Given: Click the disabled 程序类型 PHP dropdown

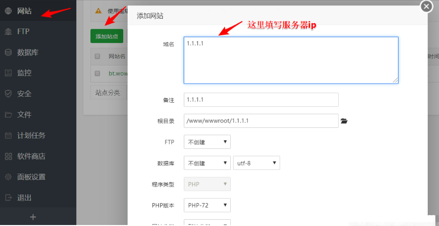Looking at the screenshot, I should point(207,184).
